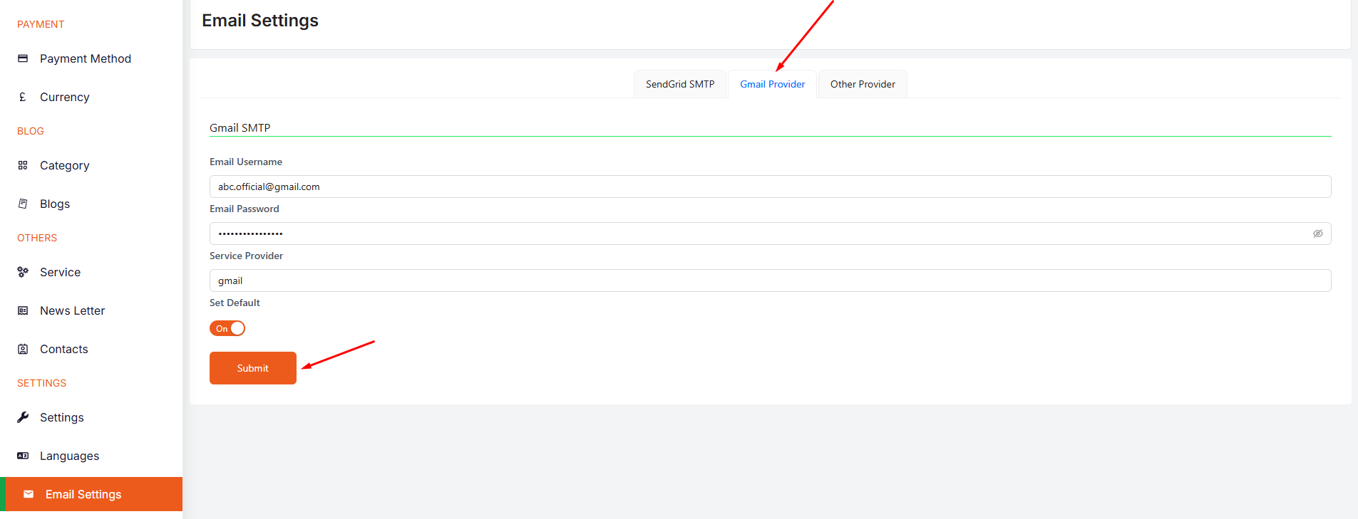Click the Settings wrench icon
The height and width of the screenshot is (519, 1358).
23,417
